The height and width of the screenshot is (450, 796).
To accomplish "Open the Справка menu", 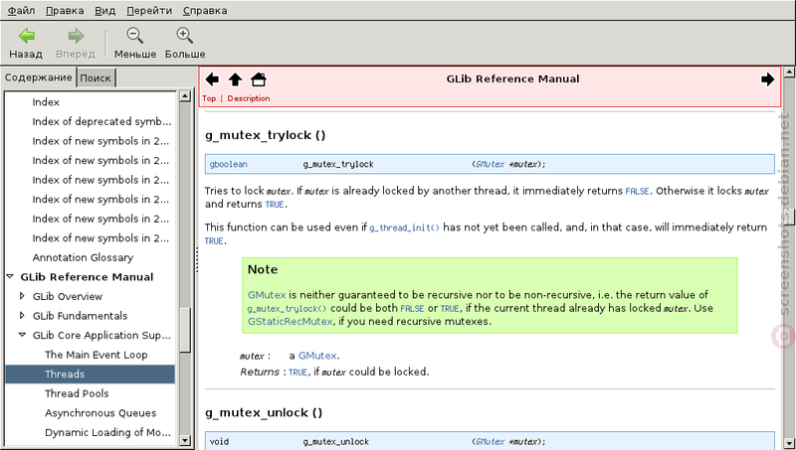I will click(205, 11).
